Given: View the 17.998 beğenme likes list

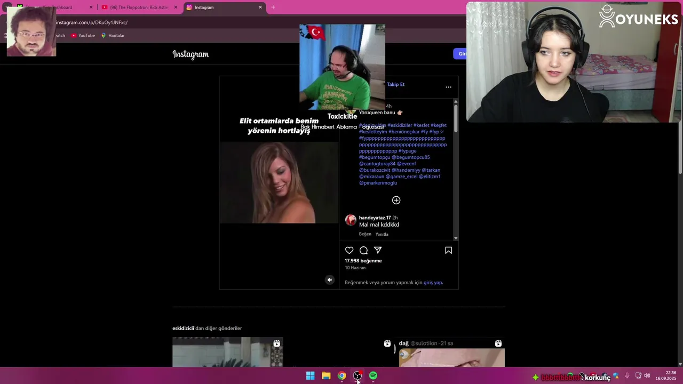Looking at the screenshot, I should tap(363, 261).
